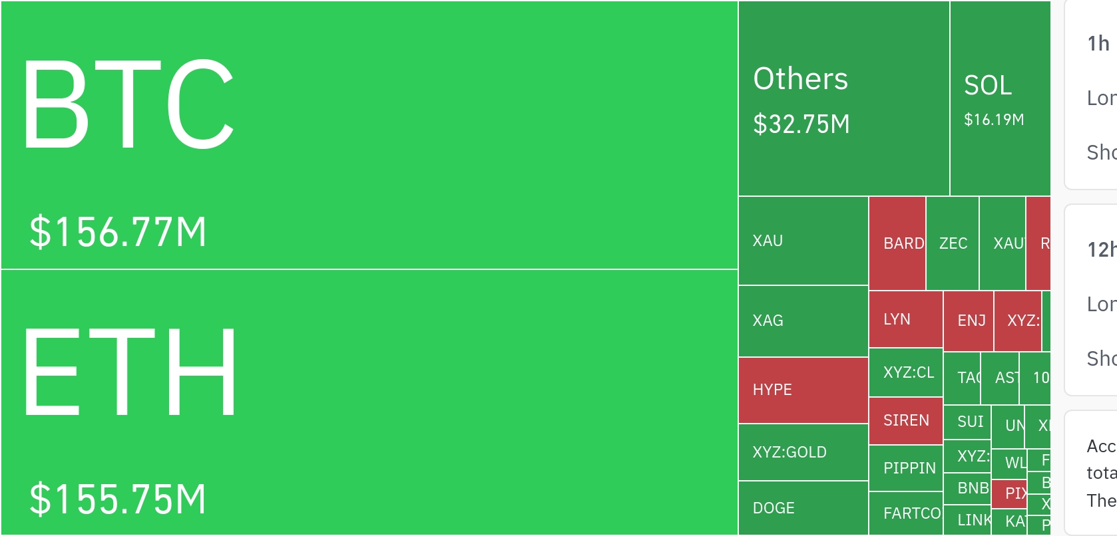Open the XYZ:GOLD heatmap cell
Image resolution: width=1117 pixels, height=536 pixels.
pos(803,452)
